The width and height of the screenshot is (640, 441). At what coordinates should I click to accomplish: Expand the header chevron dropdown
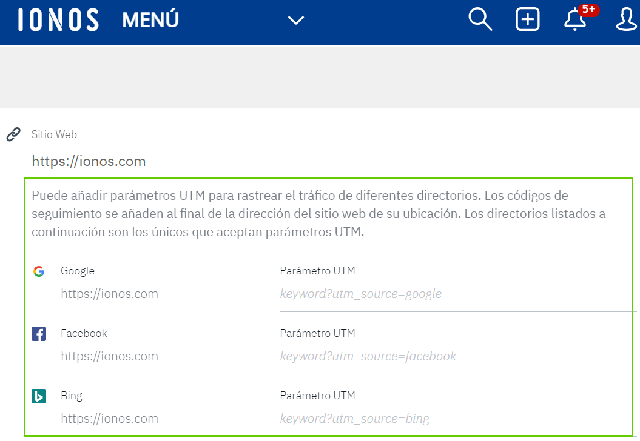pos(296,20)
